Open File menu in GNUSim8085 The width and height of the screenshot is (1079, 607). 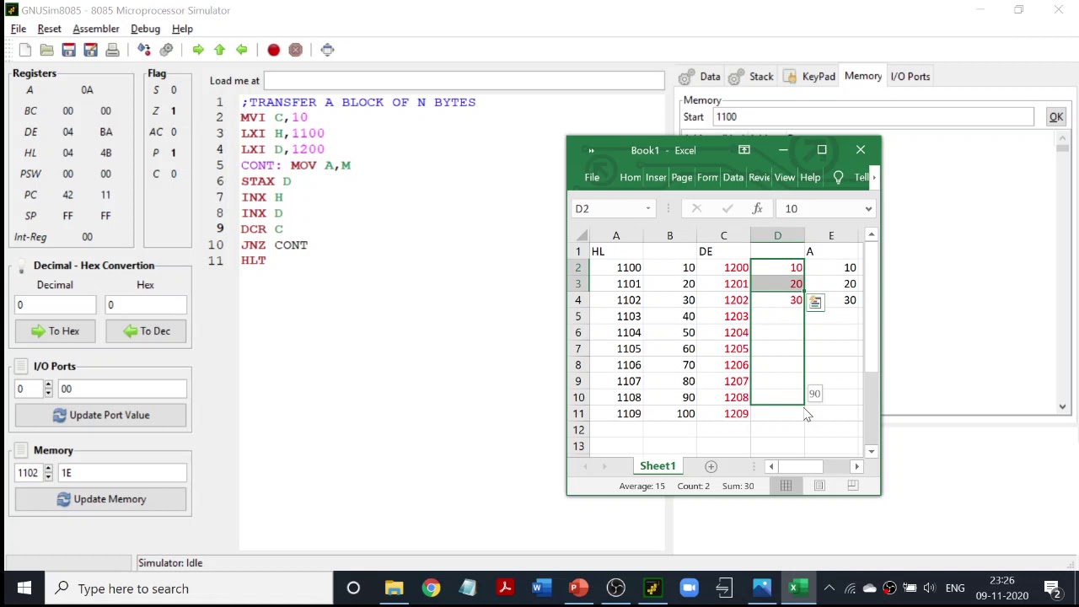[x=18, y=29]
